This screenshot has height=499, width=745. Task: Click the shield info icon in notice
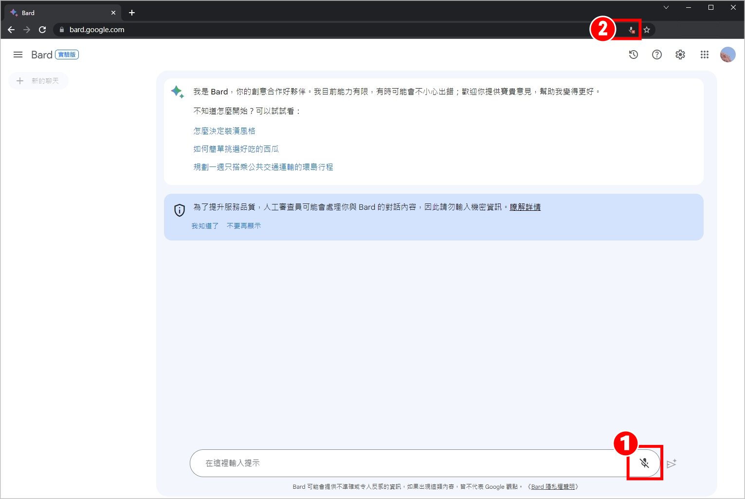pos(180,210)
